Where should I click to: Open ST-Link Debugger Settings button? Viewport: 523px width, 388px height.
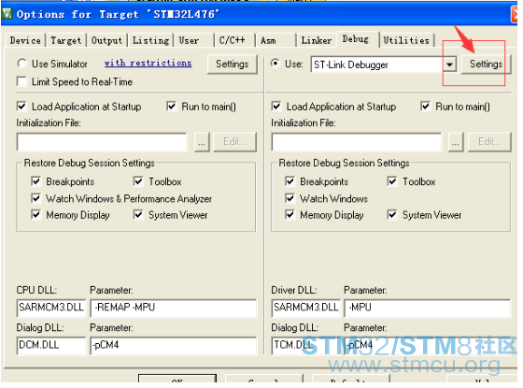point(486,64)
